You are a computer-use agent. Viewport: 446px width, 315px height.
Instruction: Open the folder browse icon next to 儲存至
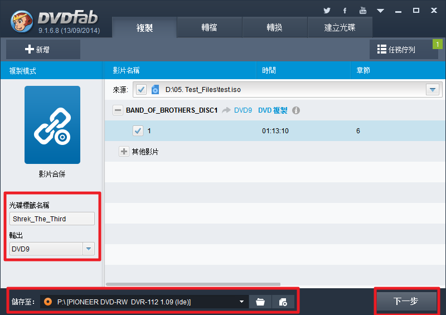(260, 302)
